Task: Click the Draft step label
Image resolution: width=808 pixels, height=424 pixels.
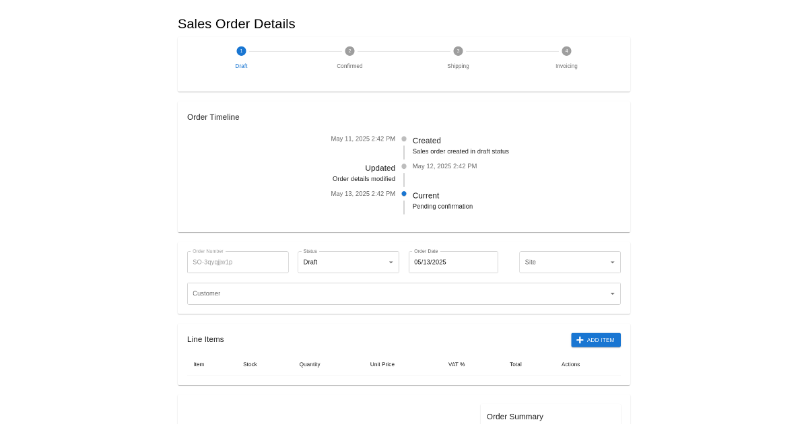Action: (x=241, y=66)
